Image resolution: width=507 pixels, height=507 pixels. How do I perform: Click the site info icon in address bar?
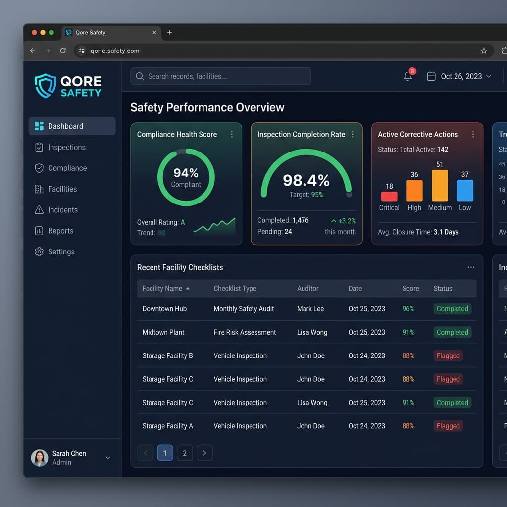click(x=82, y=51)
